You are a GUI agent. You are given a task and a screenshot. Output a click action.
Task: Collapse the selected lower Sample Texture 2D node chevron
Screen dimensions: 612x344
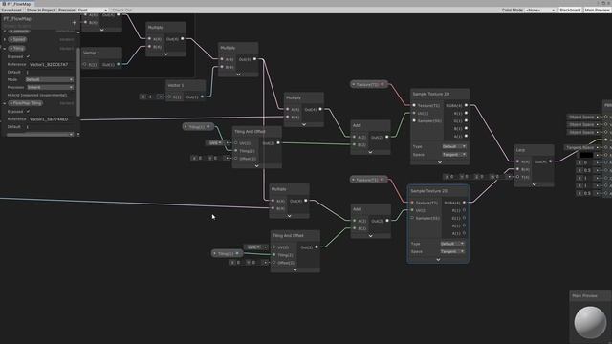coord(438,259)
